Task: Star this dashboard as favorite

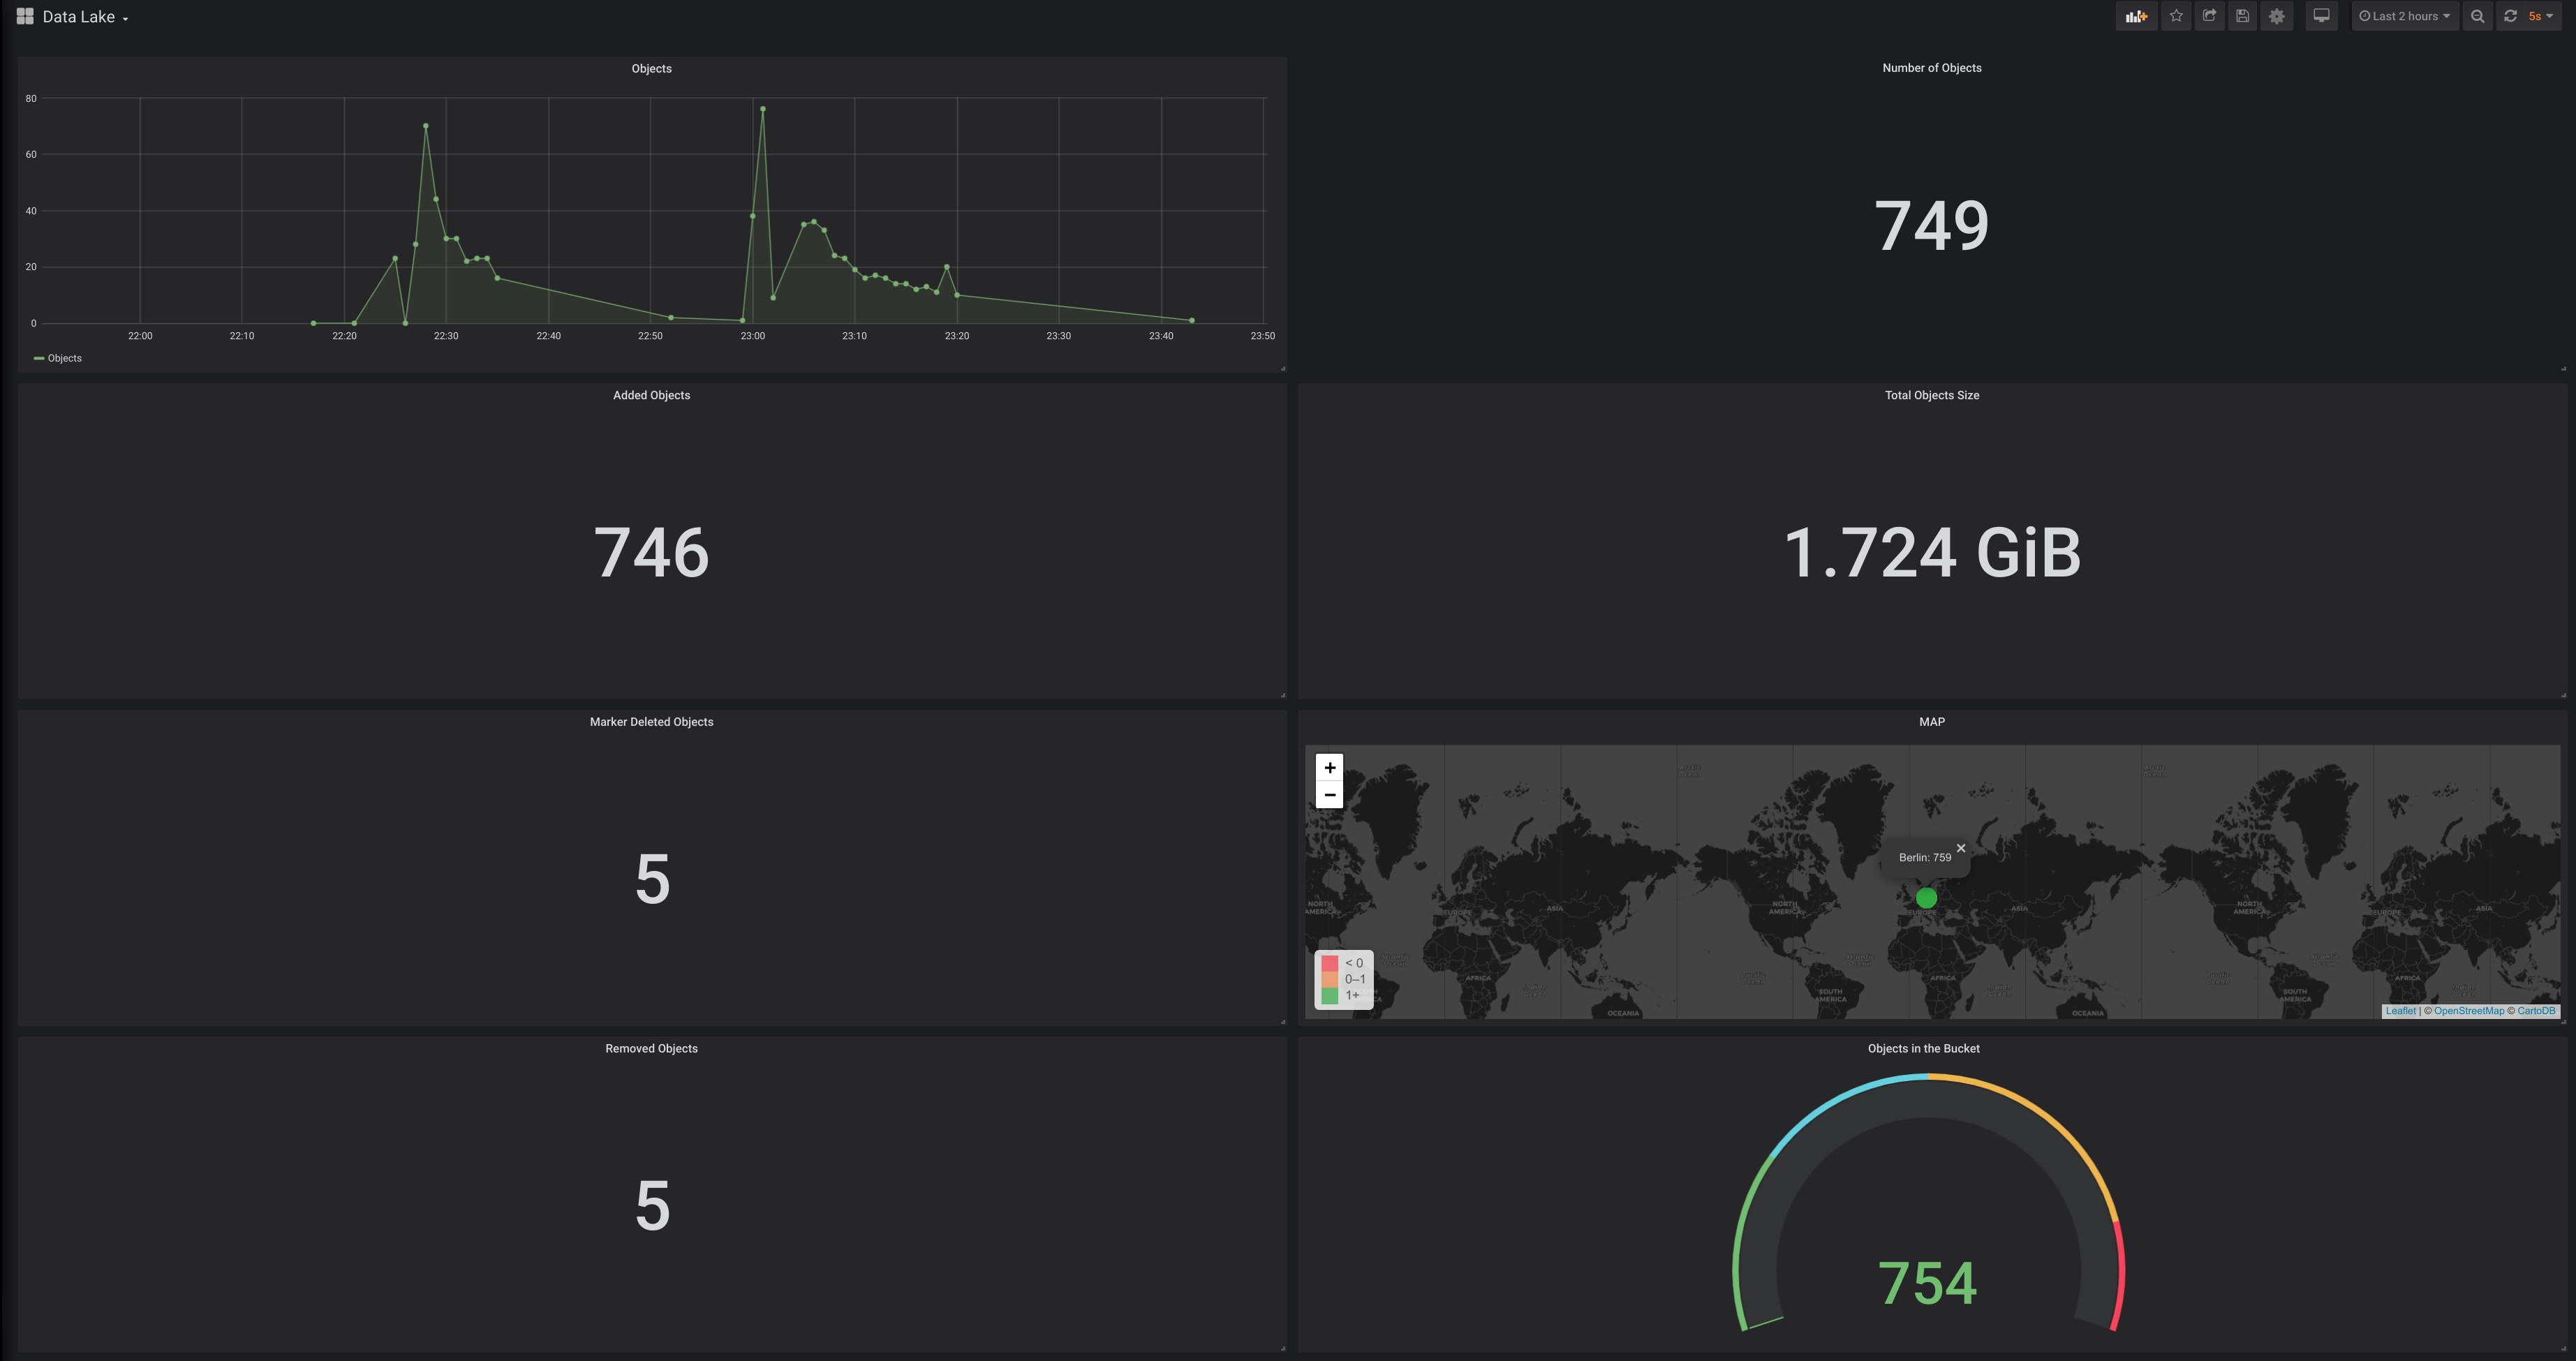Action: (2176, 16)
